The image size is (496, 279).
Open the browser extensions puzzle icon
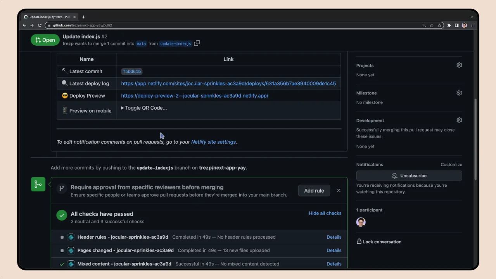449,25
